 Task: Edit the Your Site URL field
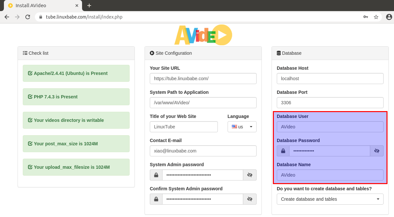pos(203,79)
